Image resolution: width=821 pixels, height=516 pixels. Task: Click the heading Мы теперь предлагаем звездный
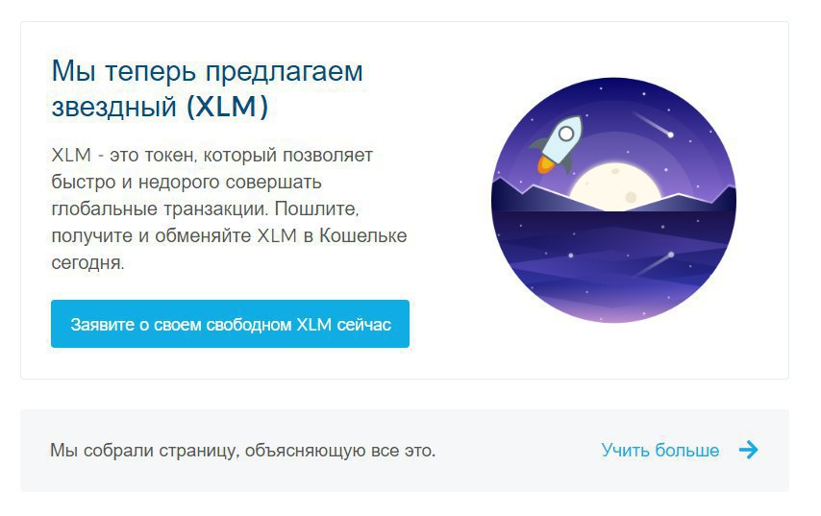pos(207,87)
